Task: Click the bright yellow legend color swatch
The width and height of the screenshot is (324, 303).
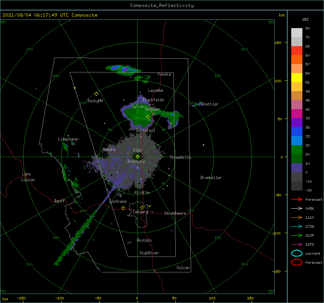Action: click(297, 77)
